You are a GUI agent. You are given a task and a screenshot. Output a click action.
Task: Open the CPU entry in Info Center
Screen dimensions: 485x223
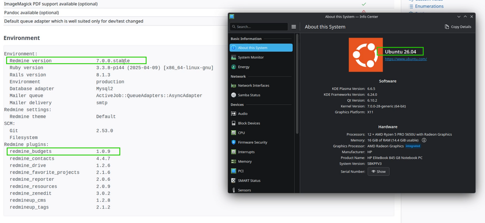pyautogui.click(x=261, y=133)
